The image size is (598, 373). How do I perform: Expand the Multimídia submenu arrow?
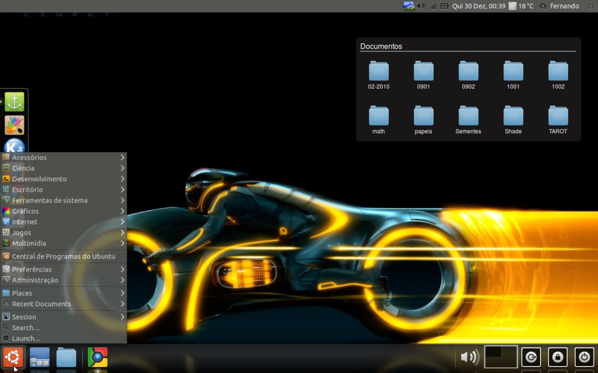pyautogui.click(x=122, y=243)
